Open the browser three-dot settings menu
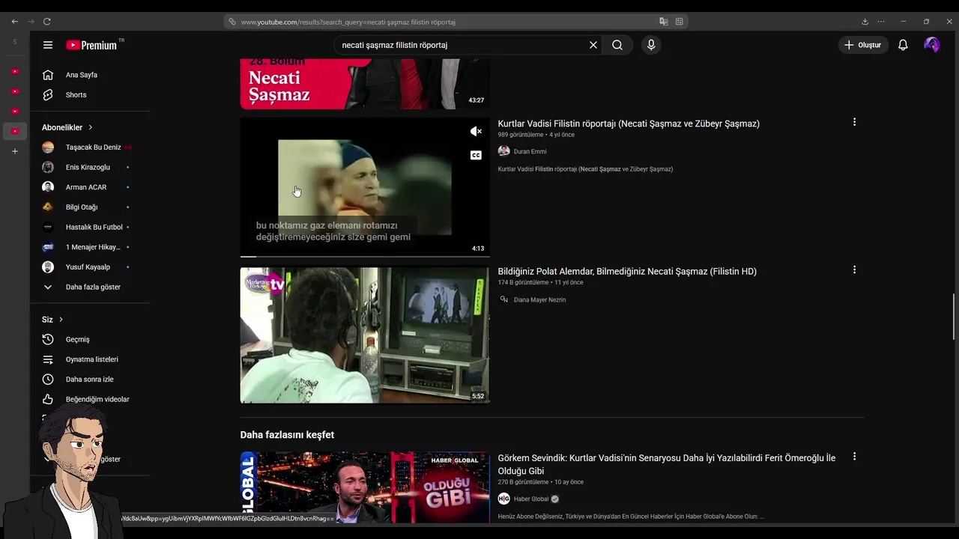This screenshot has height=539, width=959. (x=881, y=22)
